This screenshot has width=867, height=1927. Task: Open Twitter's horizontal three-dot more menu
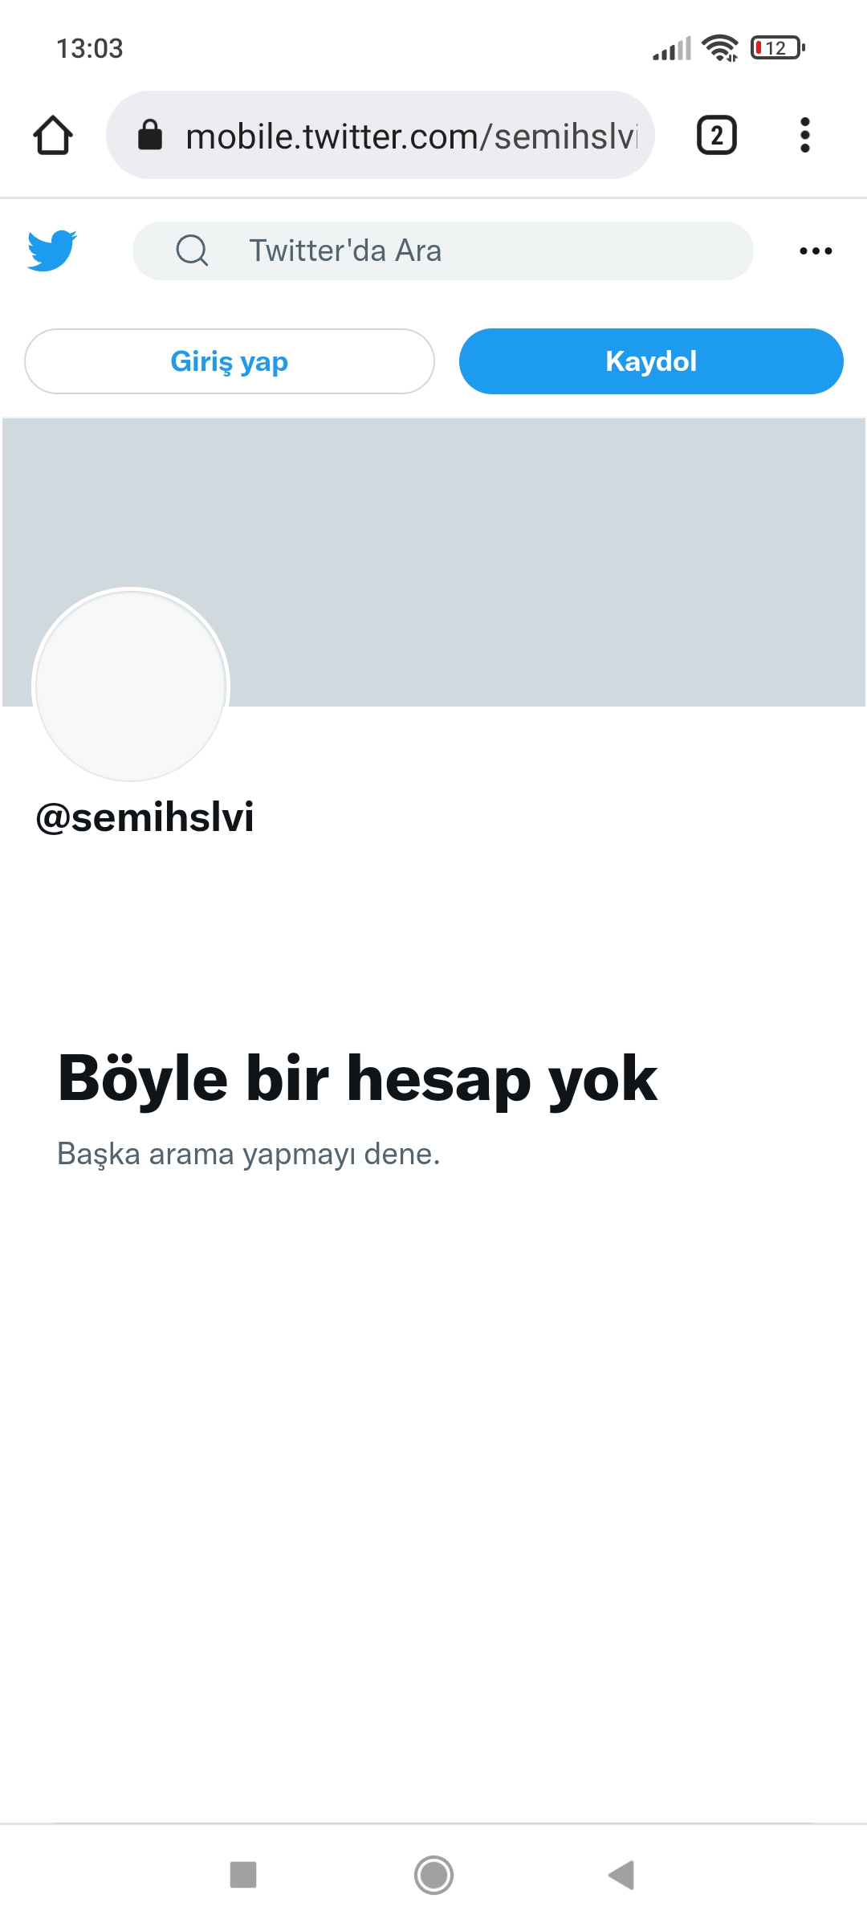[x=816, y=251]
